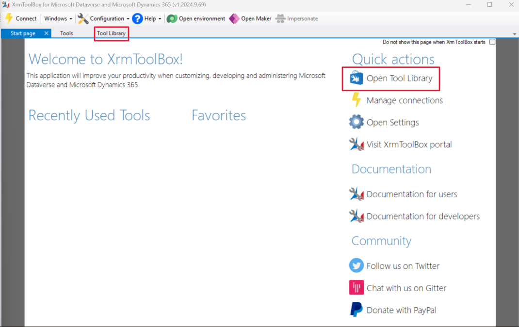This screenshot has width=519, height=327.
Task: Click the blue Help question mark icon
Action: click(x=137, y=18)
